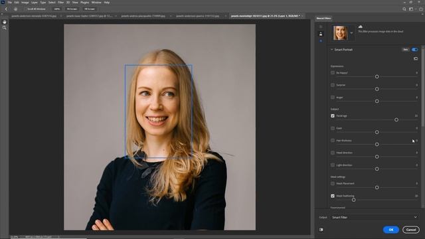The image size is (425, 239).
Task: Select the top filter category icon in the Neural Filters sidebar
Action: coord(321,27)
